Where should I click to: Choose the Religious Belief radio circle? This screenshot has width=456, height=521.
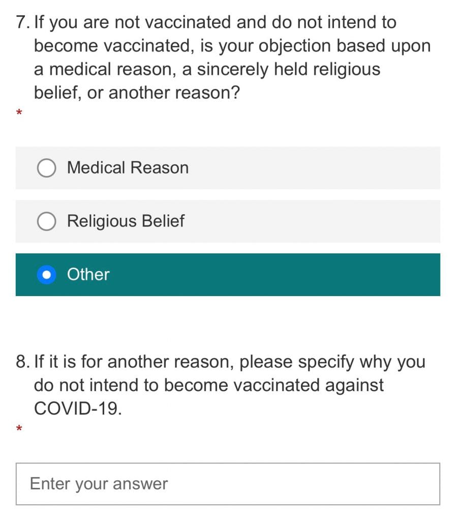[x=46, y=221]
